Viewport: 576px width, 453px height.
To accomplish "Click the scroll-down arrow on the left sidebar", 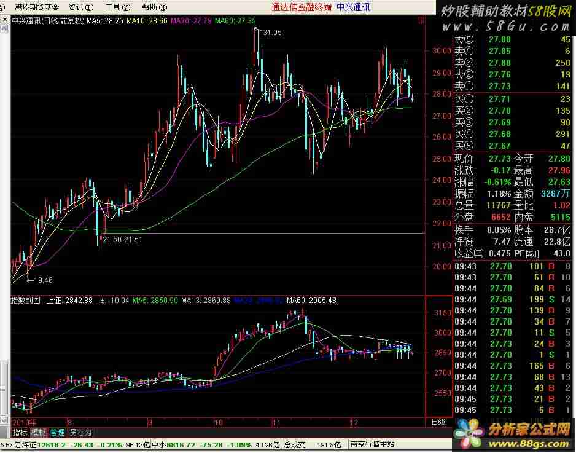I will point(4,420).
